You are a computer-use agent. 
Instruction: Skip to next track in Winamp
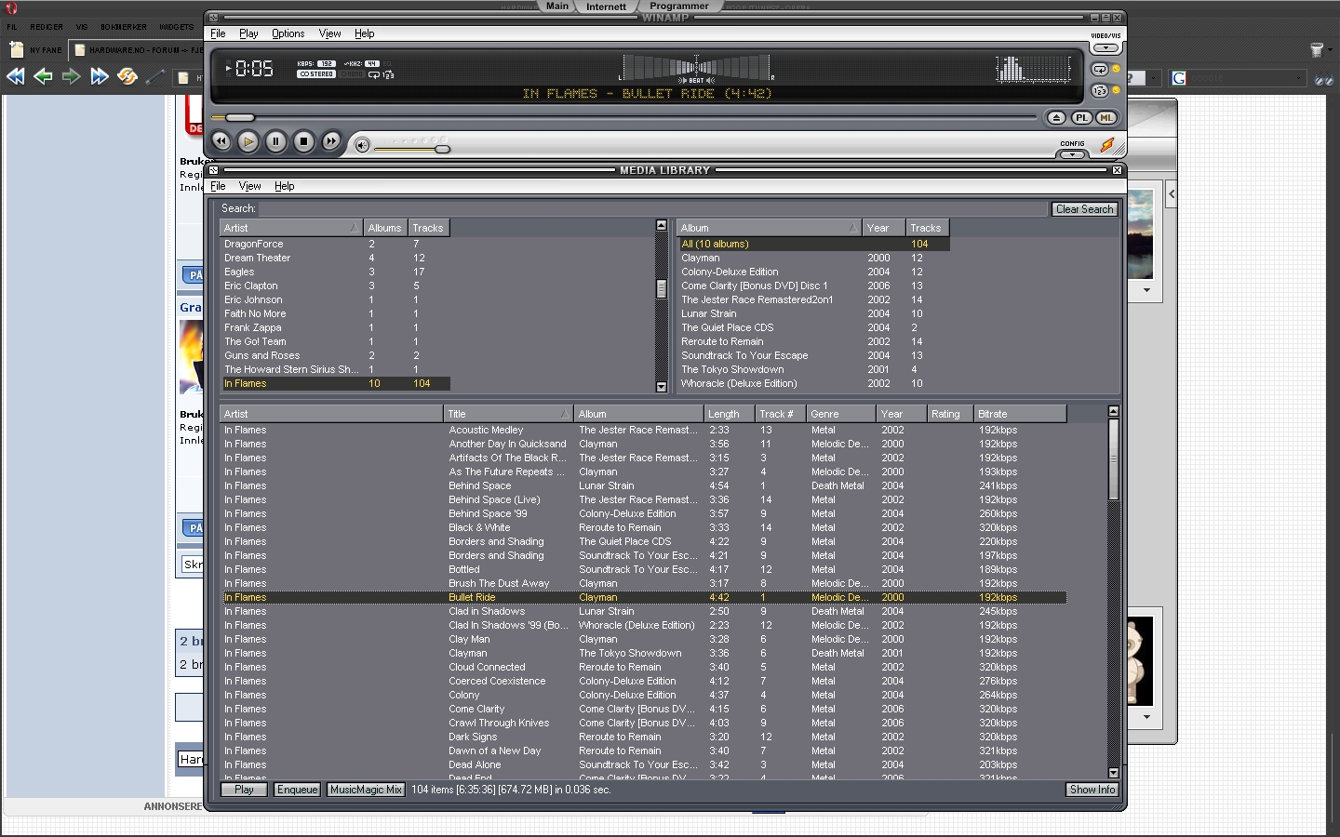tap(331, 141)
